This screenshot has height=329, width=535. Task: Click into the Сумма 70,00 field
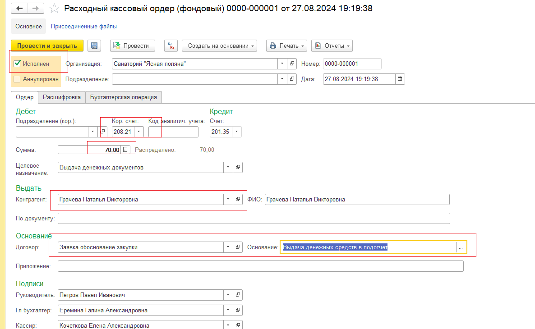(x=89, y=150)
